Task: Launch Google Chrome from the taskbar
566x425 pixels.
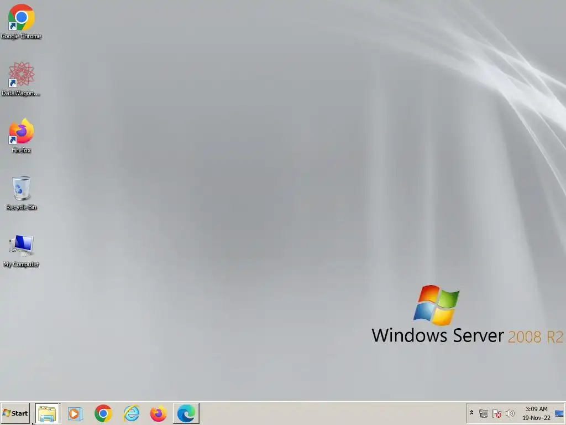Action: pos(103,413)
